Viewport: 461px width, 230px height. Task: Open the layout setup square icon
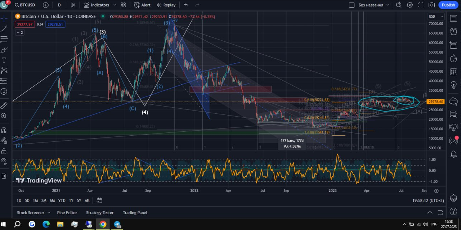[352, 5]
